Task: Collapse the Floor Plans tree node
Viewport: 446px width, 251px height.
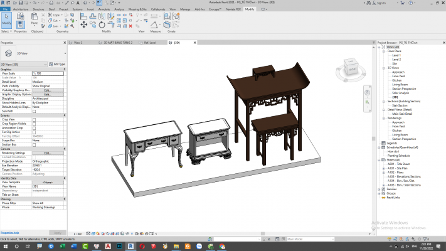Action: click(384, 51)
